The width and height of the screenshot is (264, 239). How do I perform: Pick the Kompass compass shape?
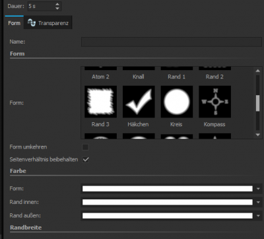point(214,102)
